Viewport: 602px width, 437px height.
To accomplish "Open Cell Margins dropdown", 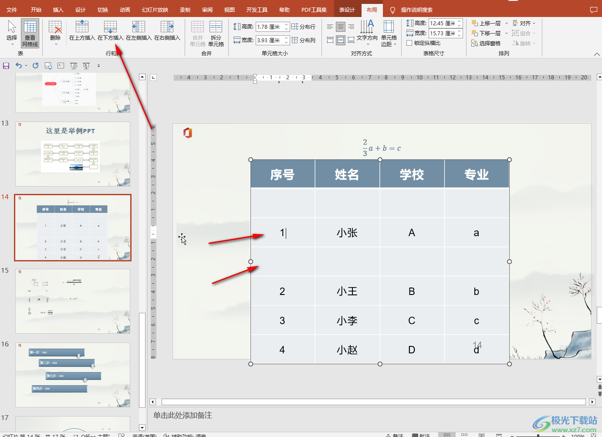I will pyautogui.click(x=389, y=33).
